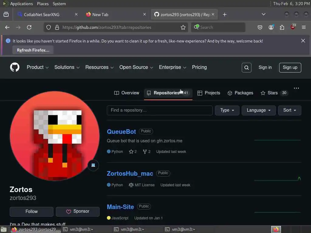Image resolution: width=311 pixels, height=233 pixels.
Task: Open the Places system menu
Action: pos(43,4)
